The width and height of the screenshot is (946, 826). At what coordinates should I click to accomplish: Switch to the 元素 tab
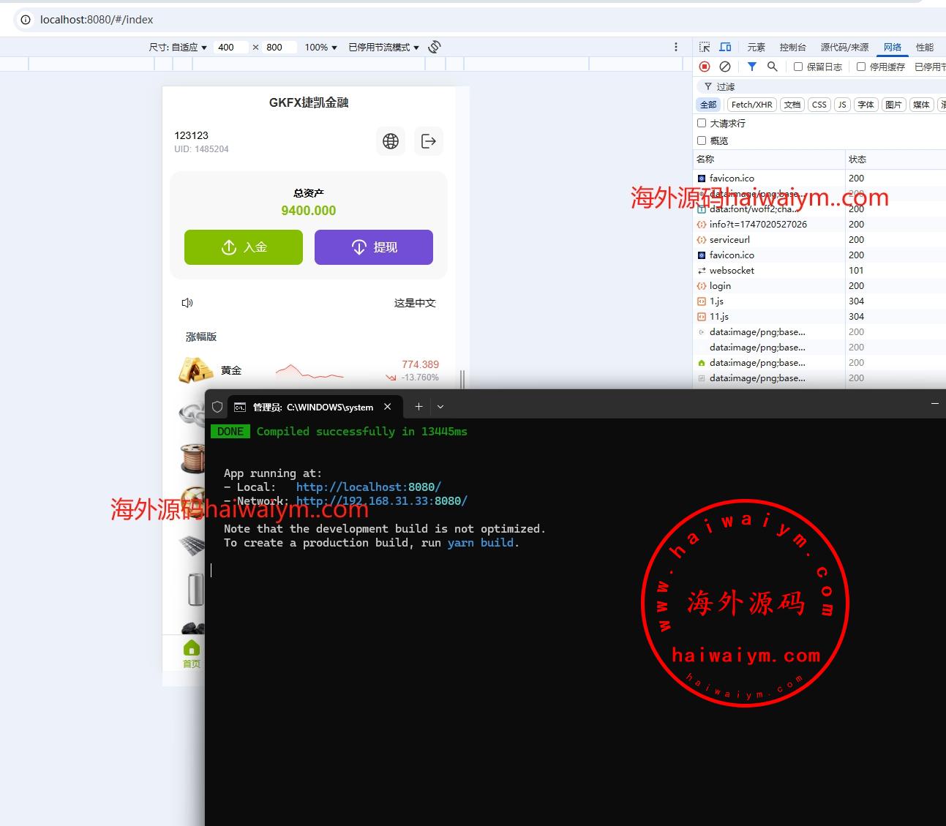tap(756, 47)
